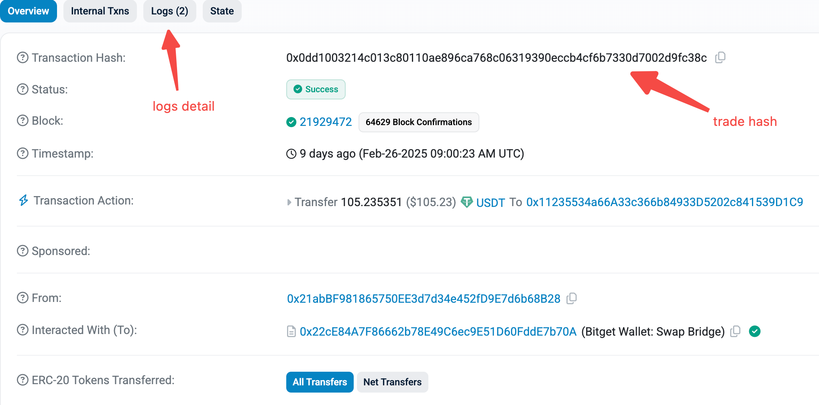Screen dimensions: 819x405
Task: Click the Transaction Hash help icon
Action: (22, 58)
